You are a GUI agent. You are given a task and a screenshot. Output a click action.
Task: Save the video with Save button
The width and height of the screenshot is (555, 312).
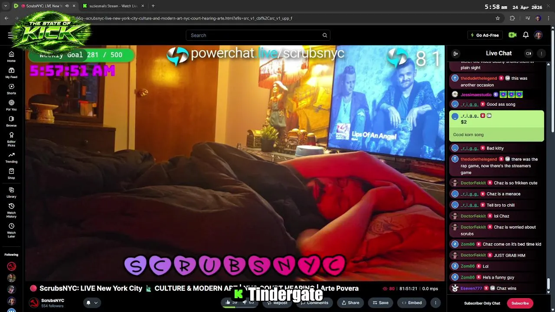[380, 303]
